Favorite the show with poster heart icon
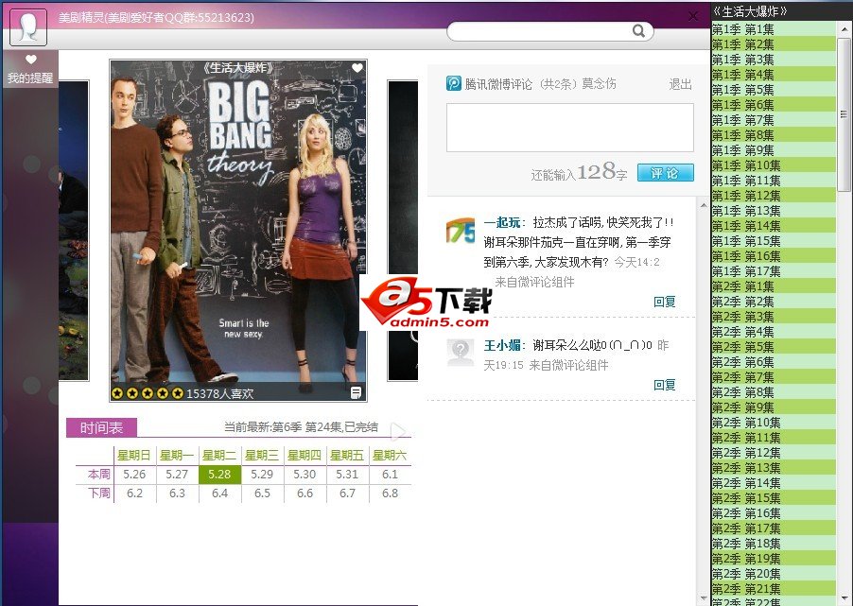 357,68
